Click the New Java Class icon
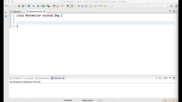The width and height of the screenshot is (182, 102). (23, 6)
